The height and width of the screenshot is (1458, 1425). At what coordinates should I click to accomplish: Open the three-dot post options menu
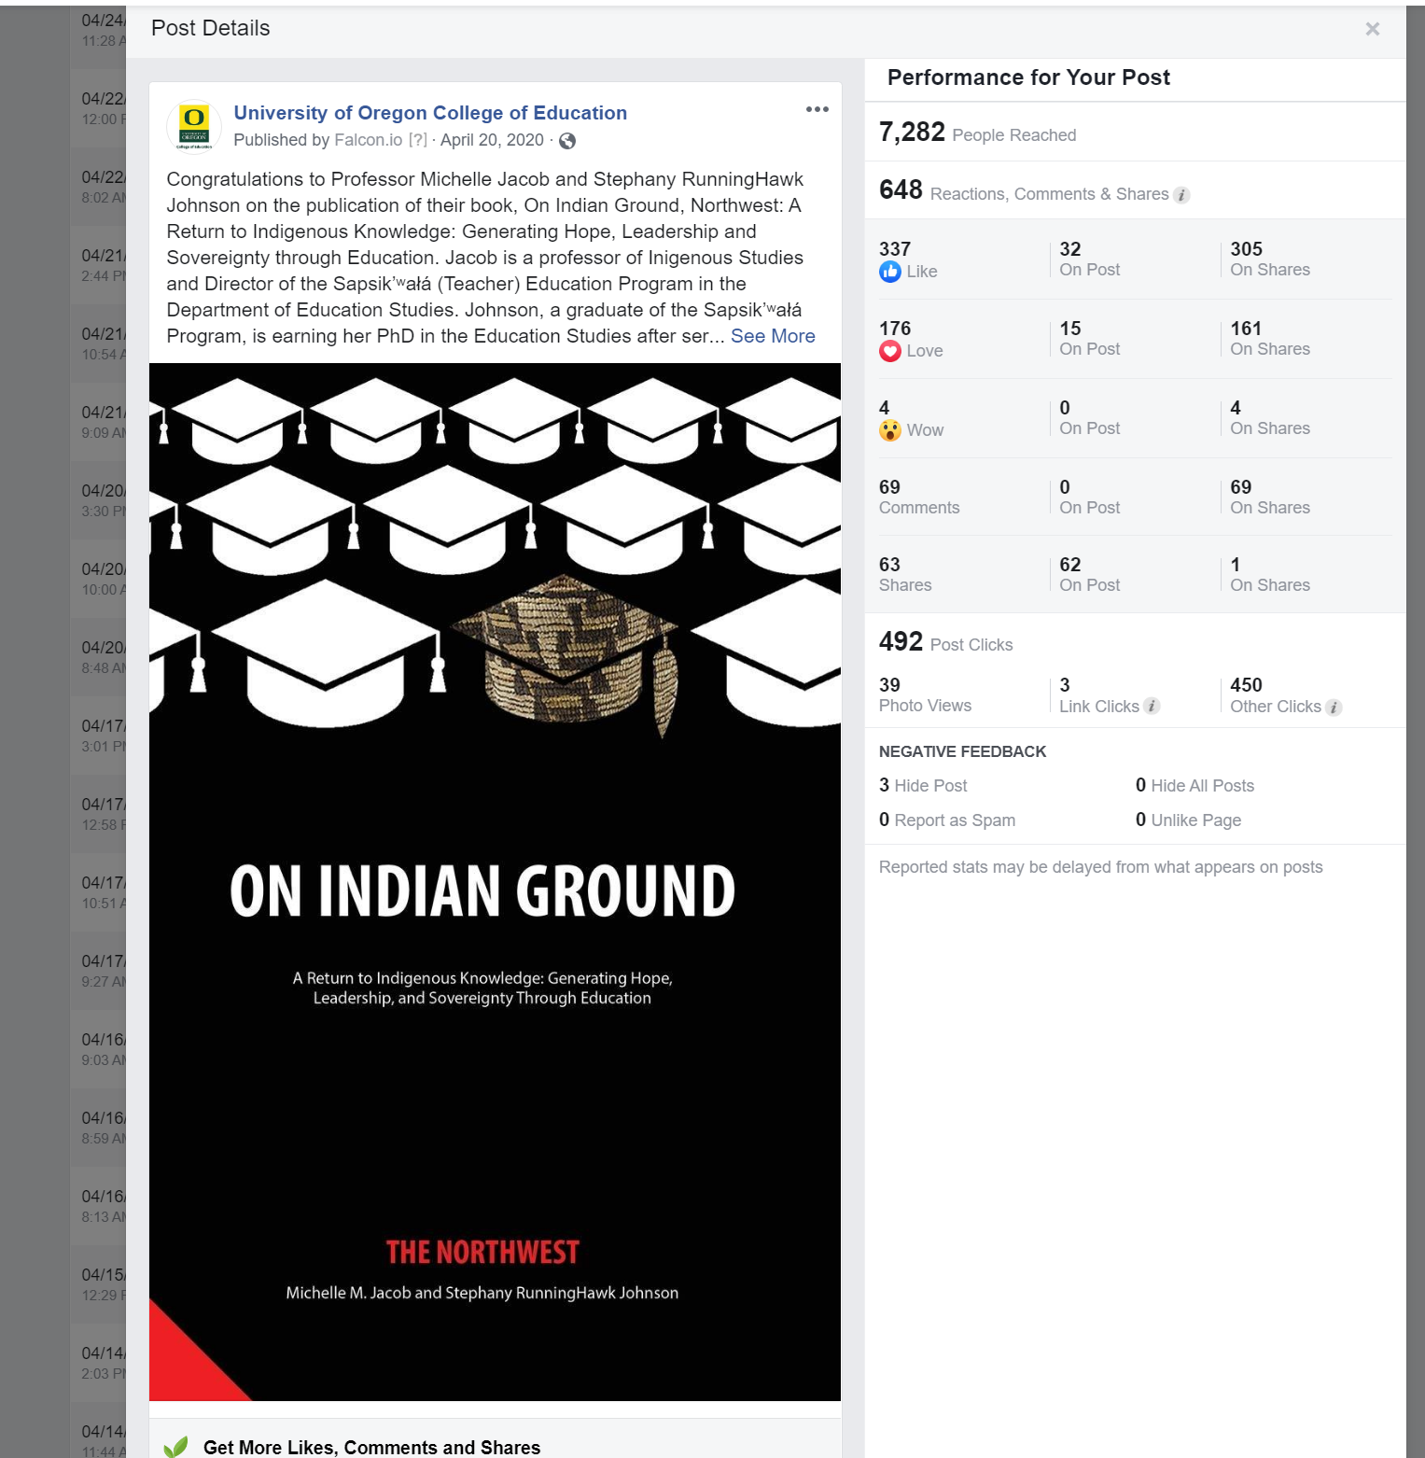click(x=817, y=109)
